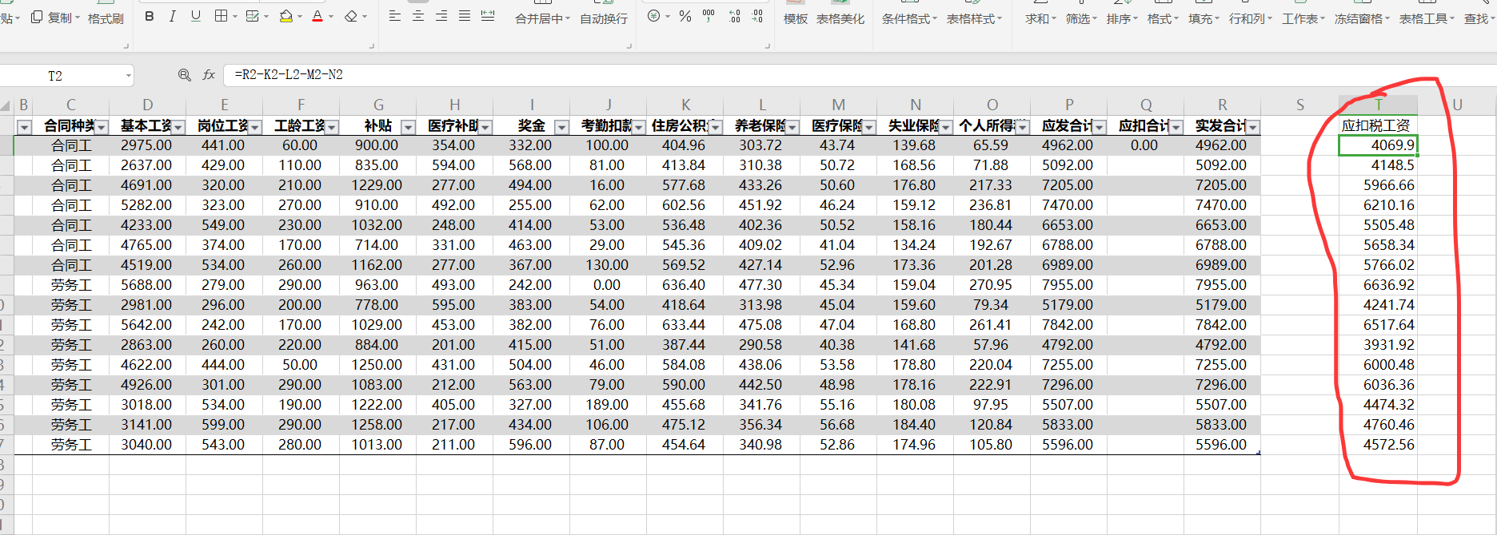This screenshot has height=535, width=1497.
Task: Open the 冻结窗格 menu
Action: pyautogui.click(x=1361, y=18)
